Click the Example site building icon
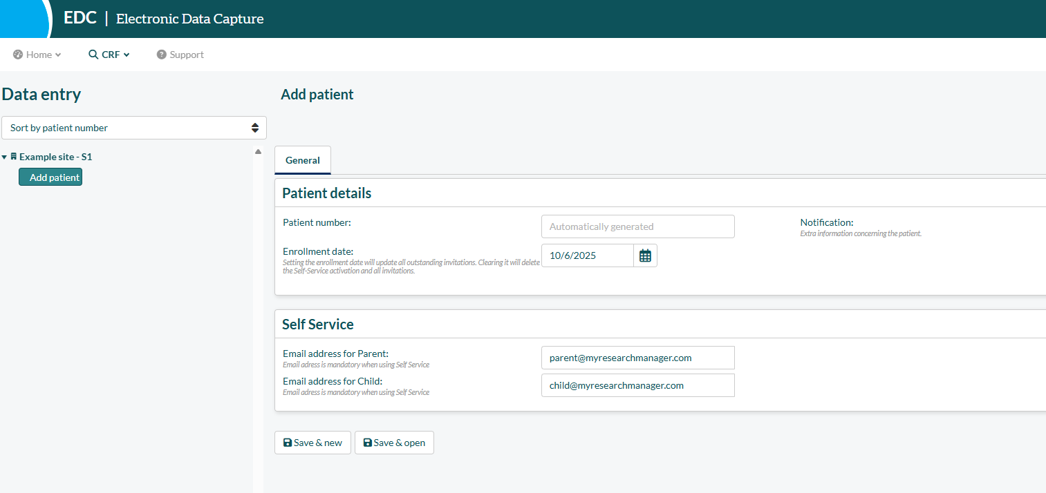Image resolution: width=1046 pixels, height=493 pixels. (13, 157)
